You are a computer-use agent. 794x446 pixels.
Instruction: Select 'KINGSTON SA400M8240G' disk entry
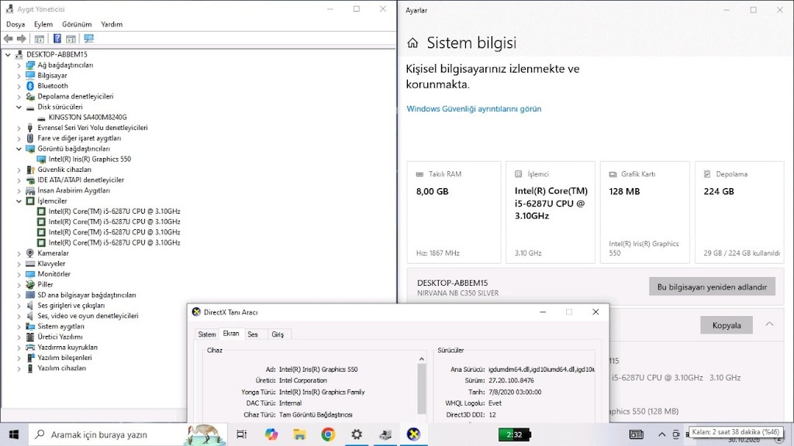[x=87, y=118]
